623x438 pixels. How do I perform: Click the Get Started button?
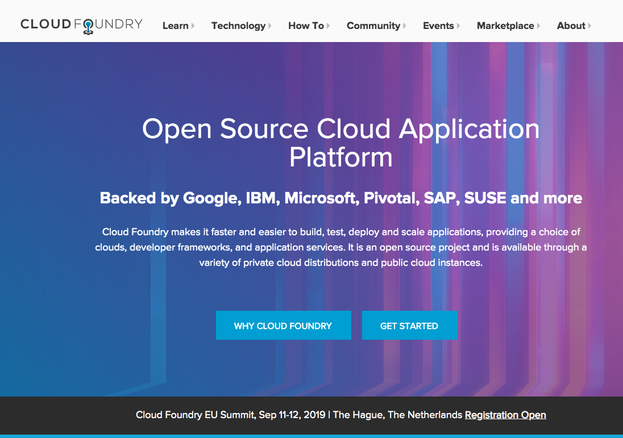point(409,325)
